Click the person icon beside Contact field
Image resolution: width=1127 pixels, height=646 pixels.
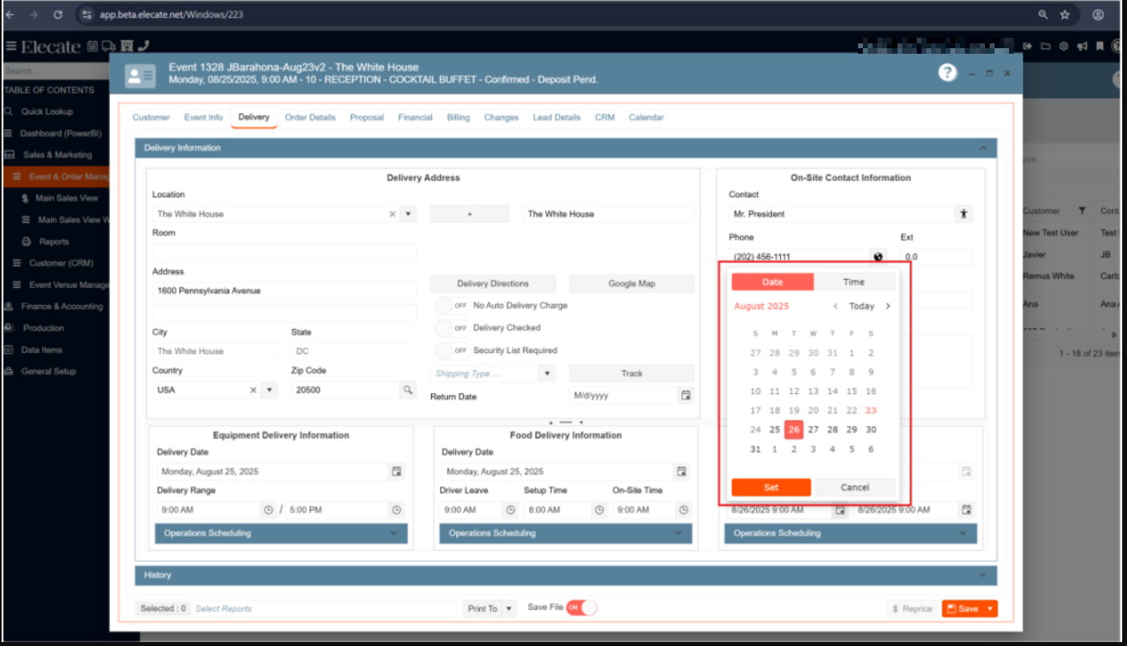[x=963, y=214]
